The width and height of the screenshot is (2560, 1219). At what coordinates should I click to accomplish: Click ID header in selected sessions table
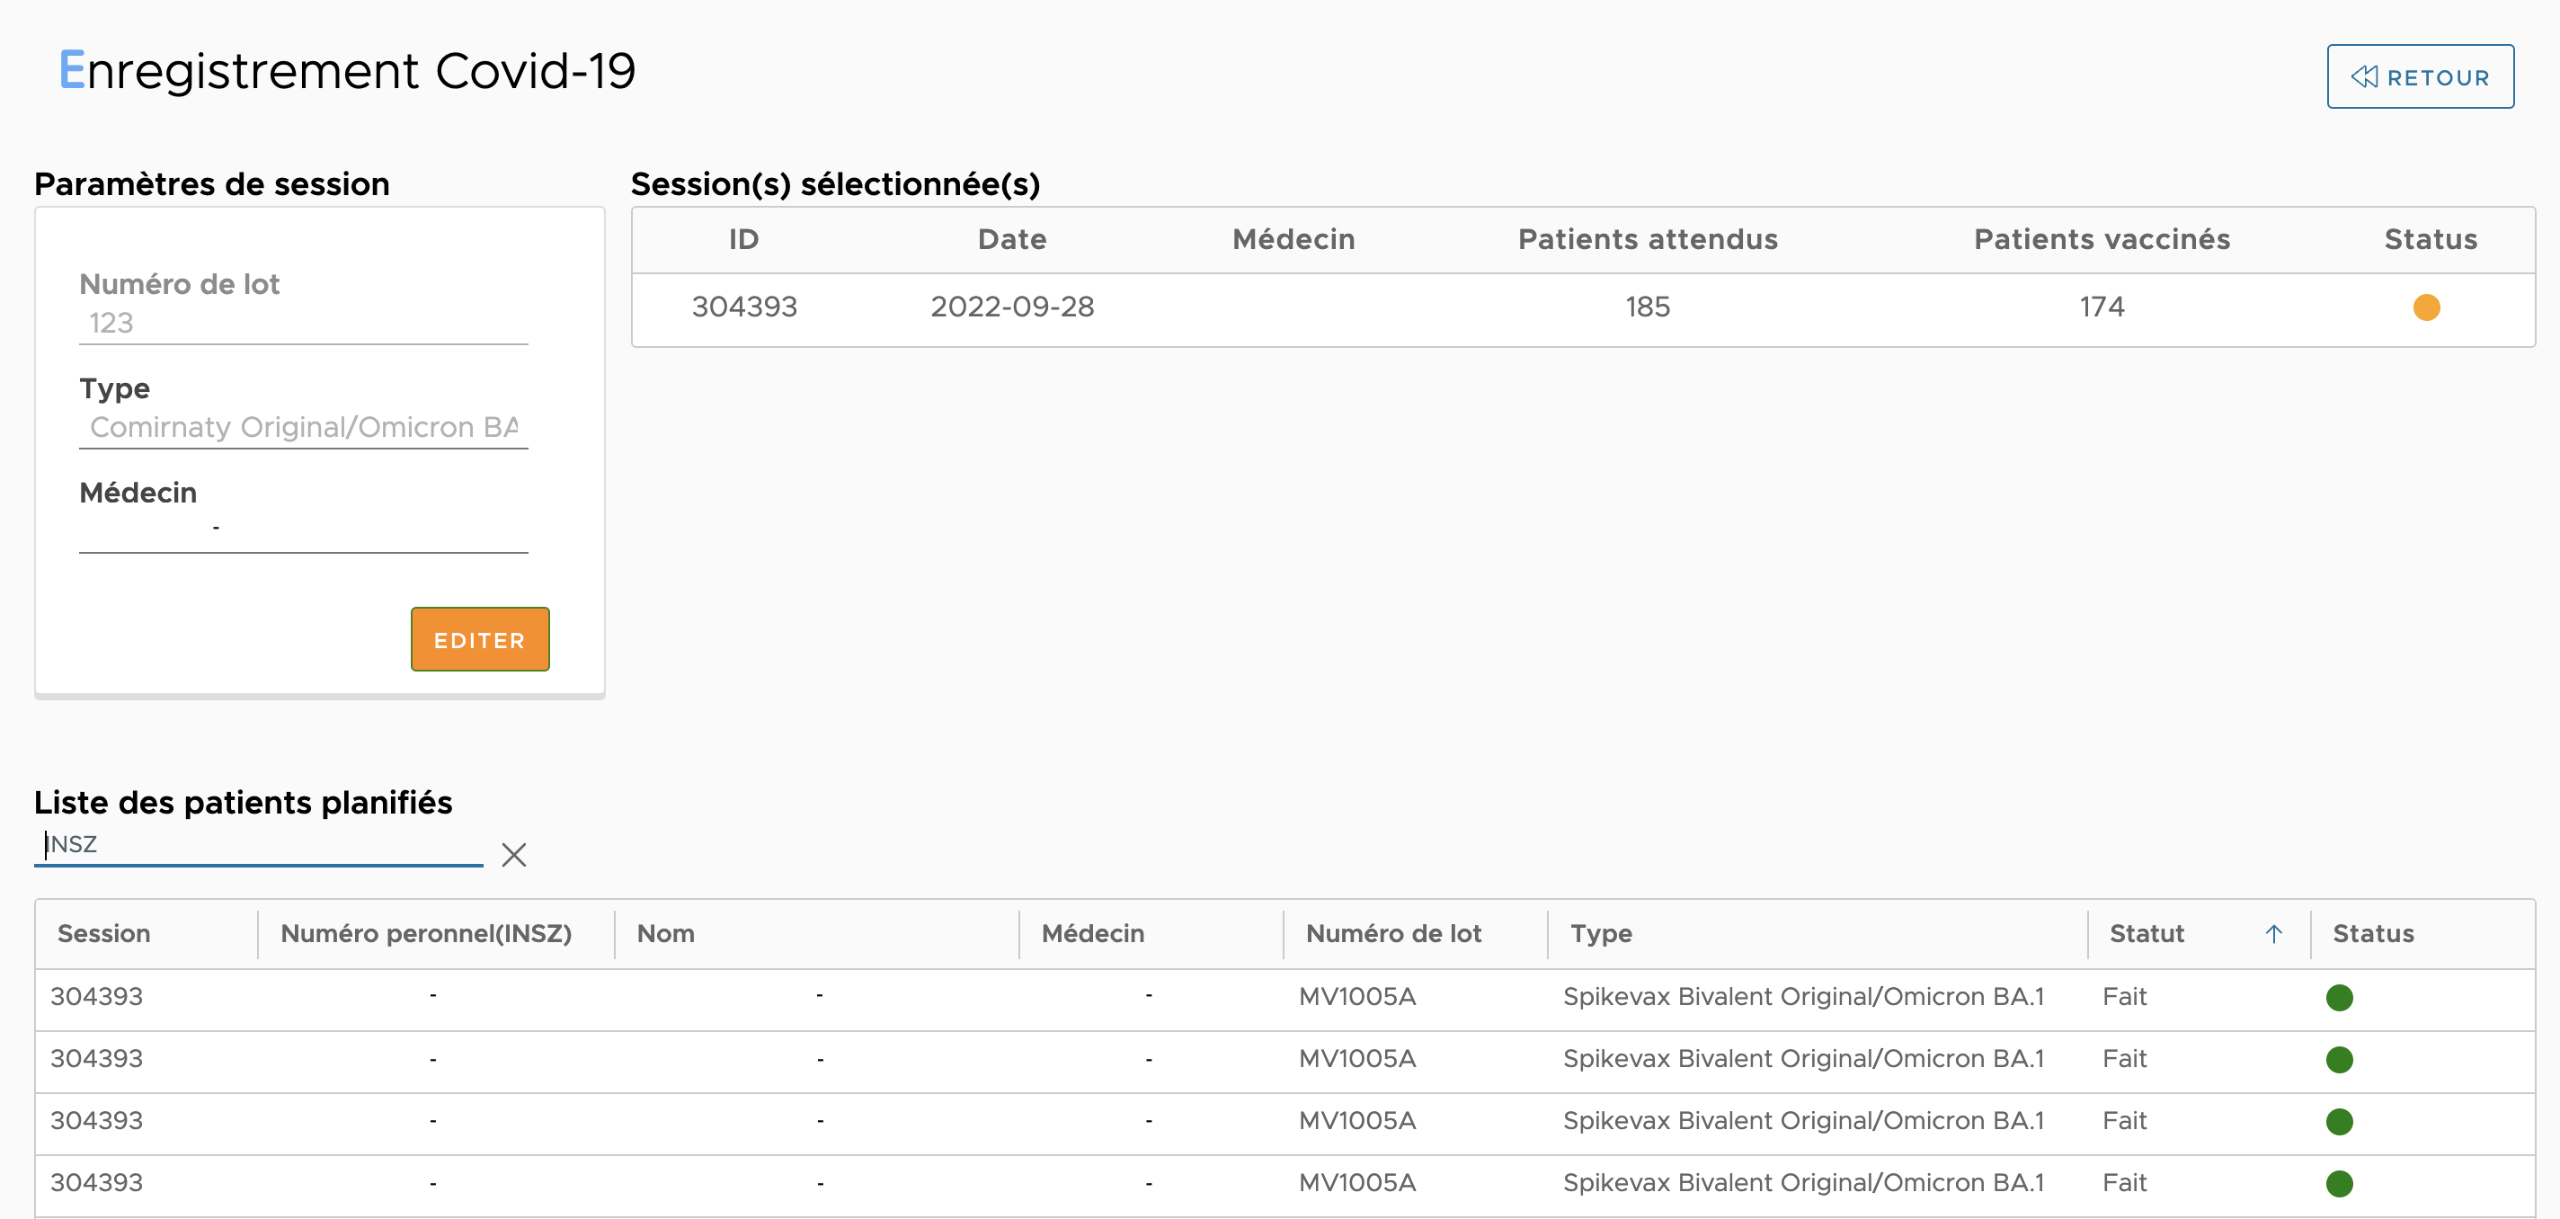(743, 240)
